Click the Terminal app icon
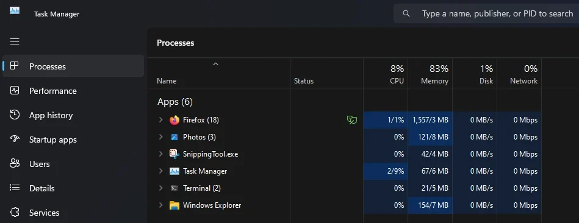Screen dimensions: 579x223 click(174, 188)
